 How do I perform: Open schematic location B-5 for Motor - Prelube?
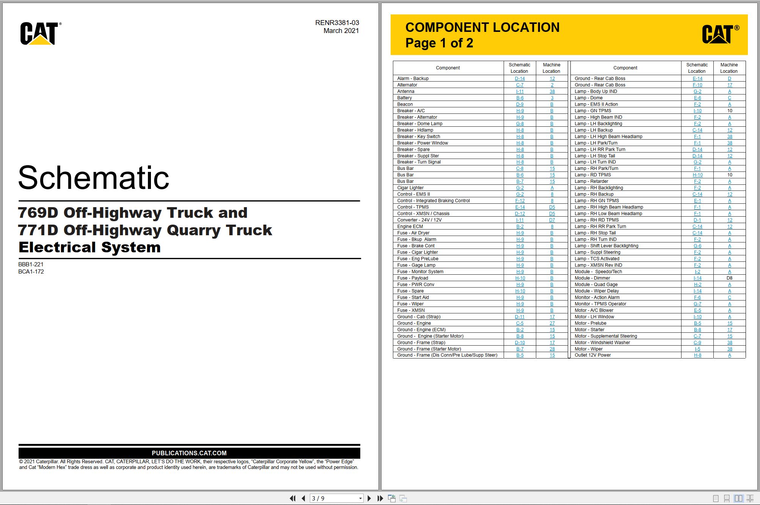(697, 323)
